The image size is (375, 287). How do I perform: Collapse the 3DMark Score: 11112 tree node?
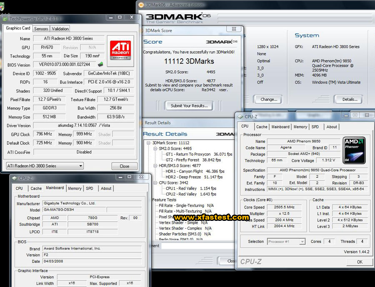pos(148,143)
